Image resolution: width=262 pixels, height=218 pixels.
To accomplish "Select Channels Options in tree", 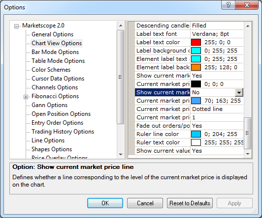I will coord(55,87).
